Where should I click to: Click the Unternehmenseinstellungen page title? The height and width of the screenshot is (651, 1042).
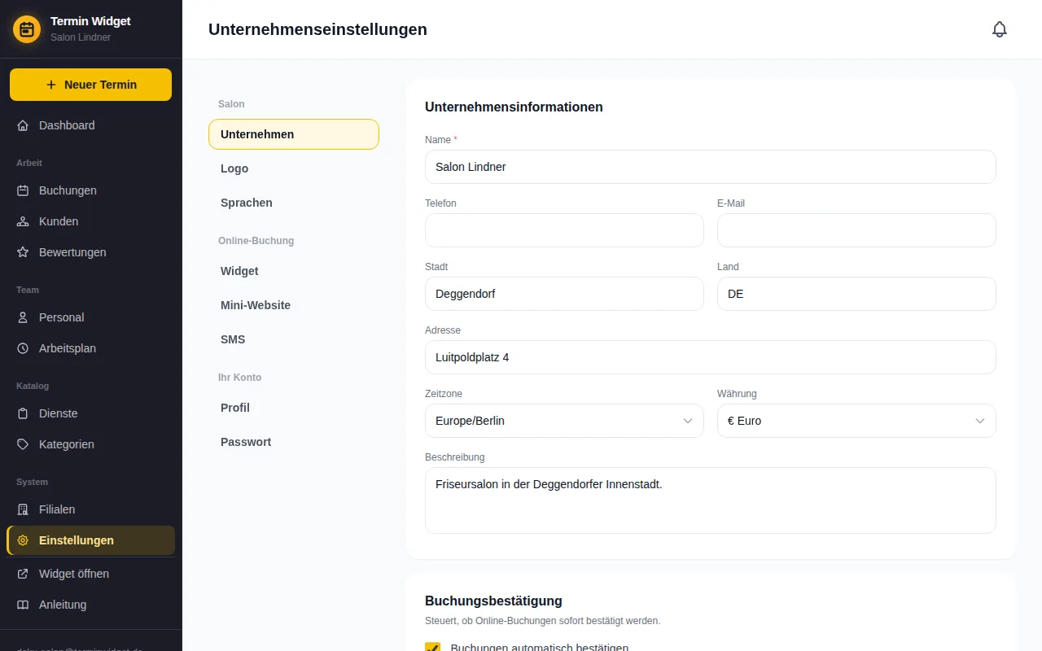pos(317,29)
